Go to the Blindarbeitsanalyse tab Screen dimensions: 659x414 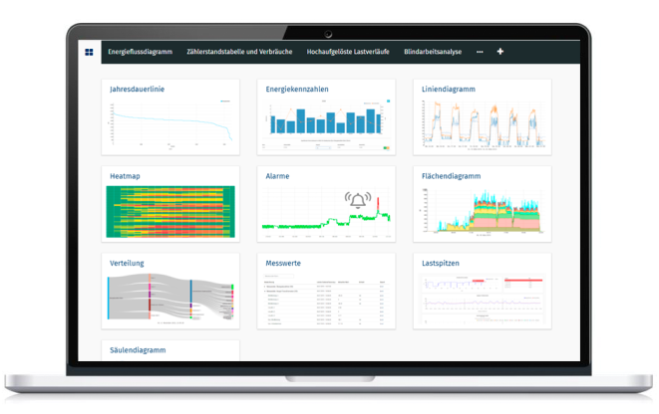tap(434, 52)
